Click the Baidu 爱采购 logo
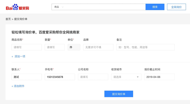 pyautogui.click(x=17, y=7)
